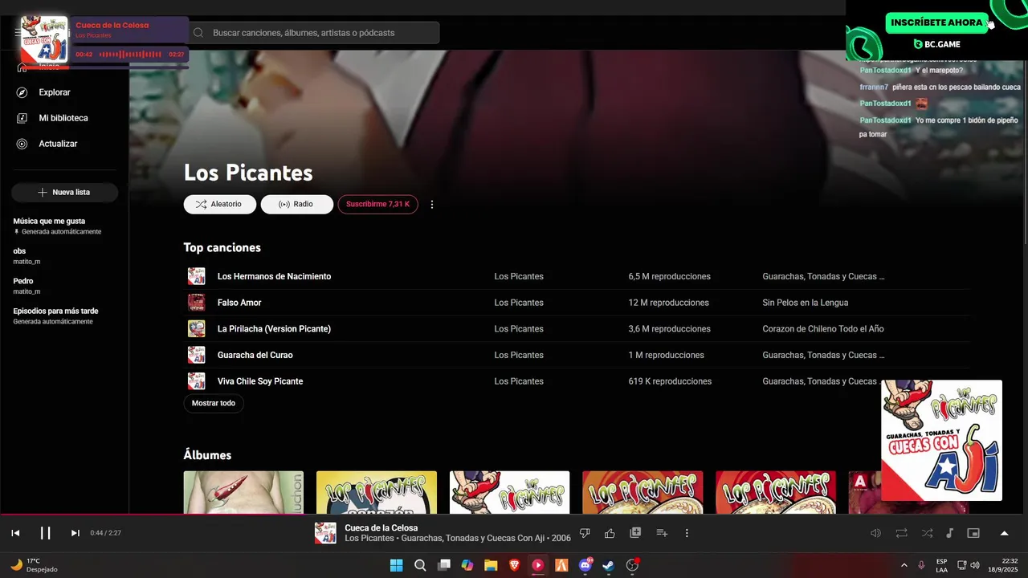Open Los Picantes link in the player bar
Viewport: 1028px width, 578px height.
click(x=369, y=538)
